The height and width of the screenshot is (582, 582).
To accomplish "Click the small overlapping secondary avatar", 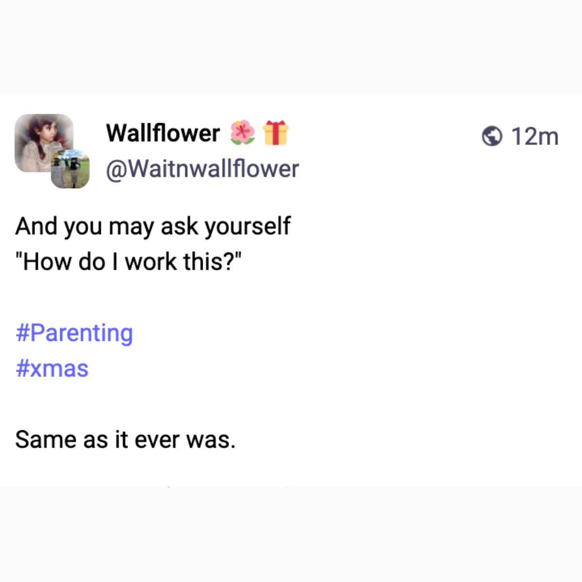I will [x=71, y=169].
